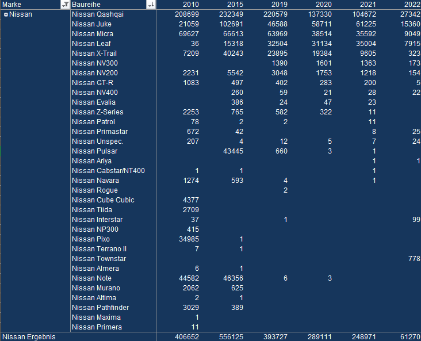Image resolution: width=421 pixels, height=341 pixels.
Task: Open the Marke filter dropdown
Action: 65,5
